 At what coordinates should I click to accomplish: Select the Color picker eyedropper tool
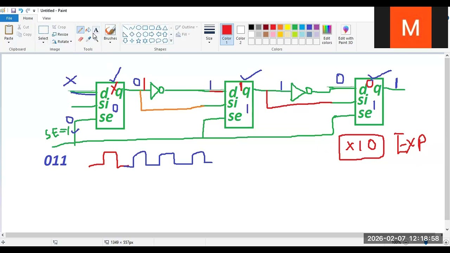(88, 39)
